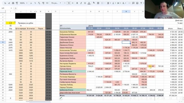Select column header P

(x=73, y=11)
